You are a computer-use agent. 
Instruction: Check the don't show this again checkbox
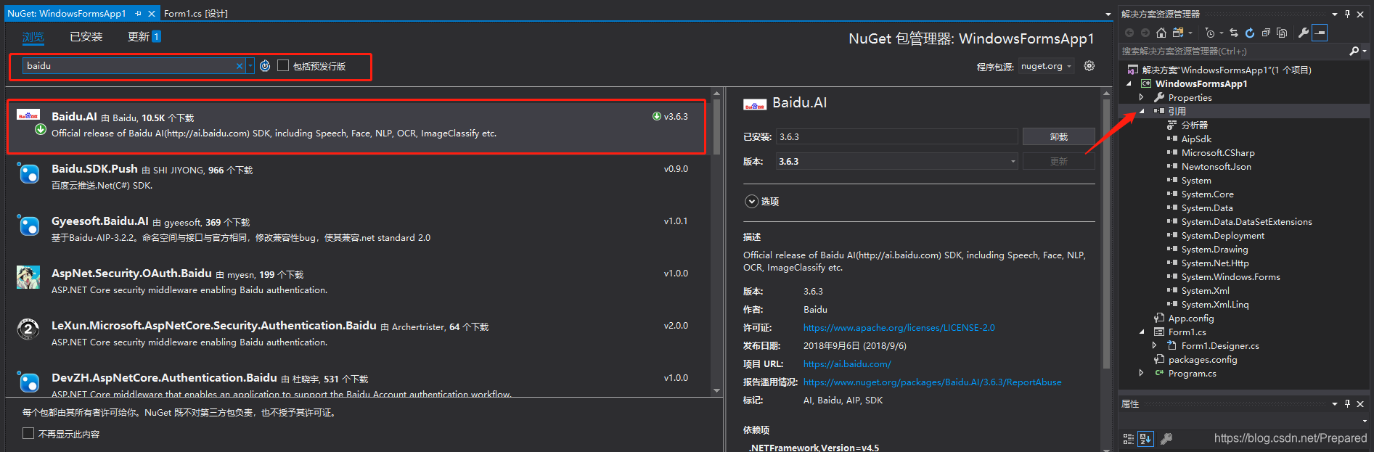pyautogui.click(x=28, y=433)
